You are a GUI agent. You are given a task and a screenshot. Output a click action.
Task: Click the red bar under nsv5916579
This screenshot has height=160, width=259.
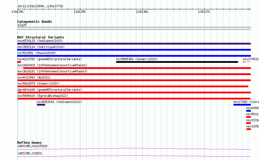pos(133,86)
